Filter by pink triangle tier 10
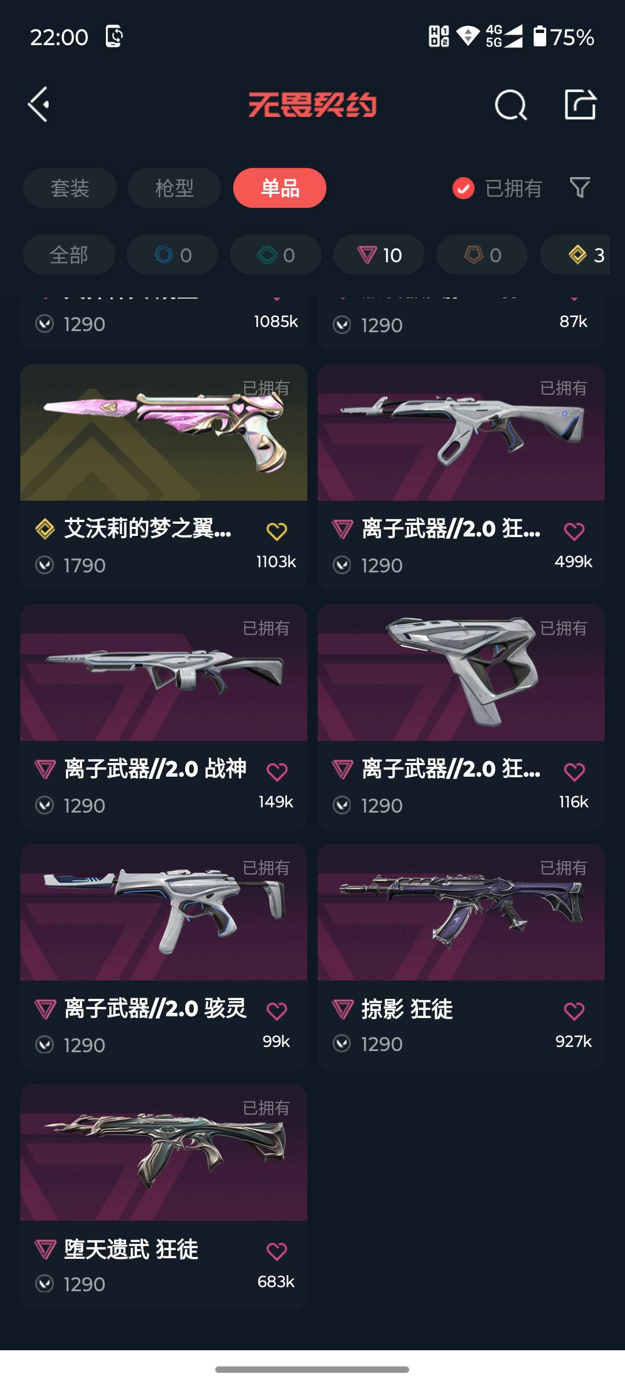This screenshot has width=625, height=1389. 379,255
